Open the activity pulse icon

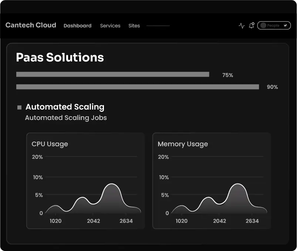coord(242,26)
